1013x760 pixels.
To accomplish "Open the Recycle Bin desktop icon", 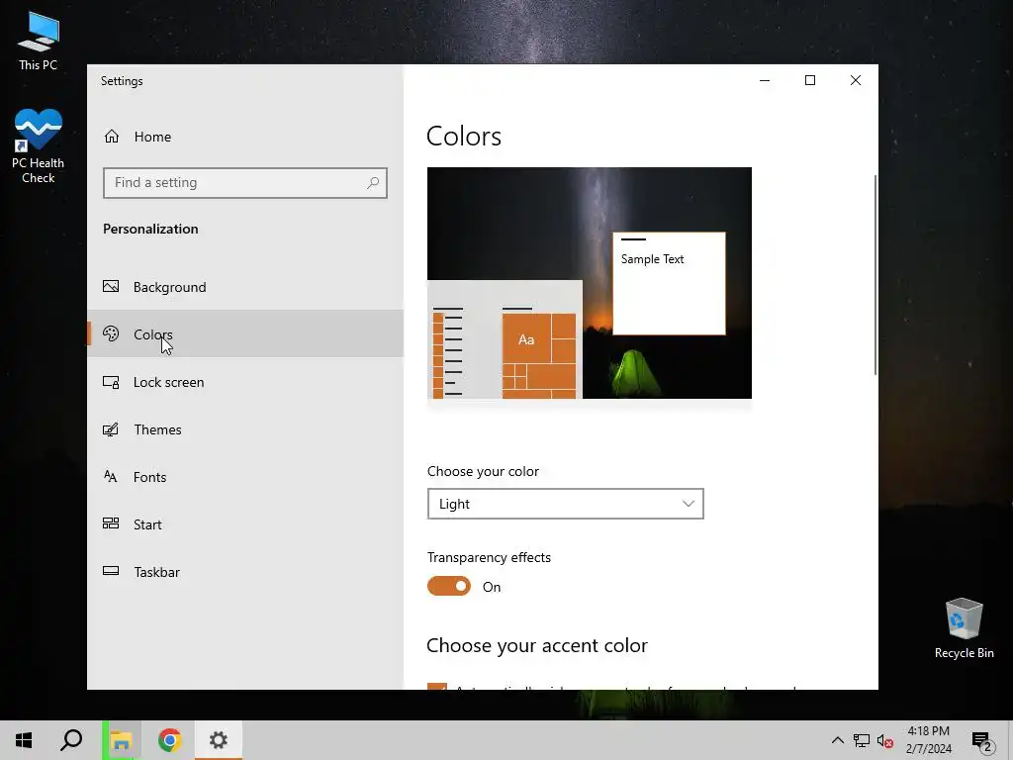I will click(x=964, y=627).
